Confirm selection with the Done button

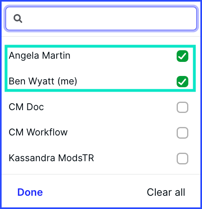[x=30, y=192]
